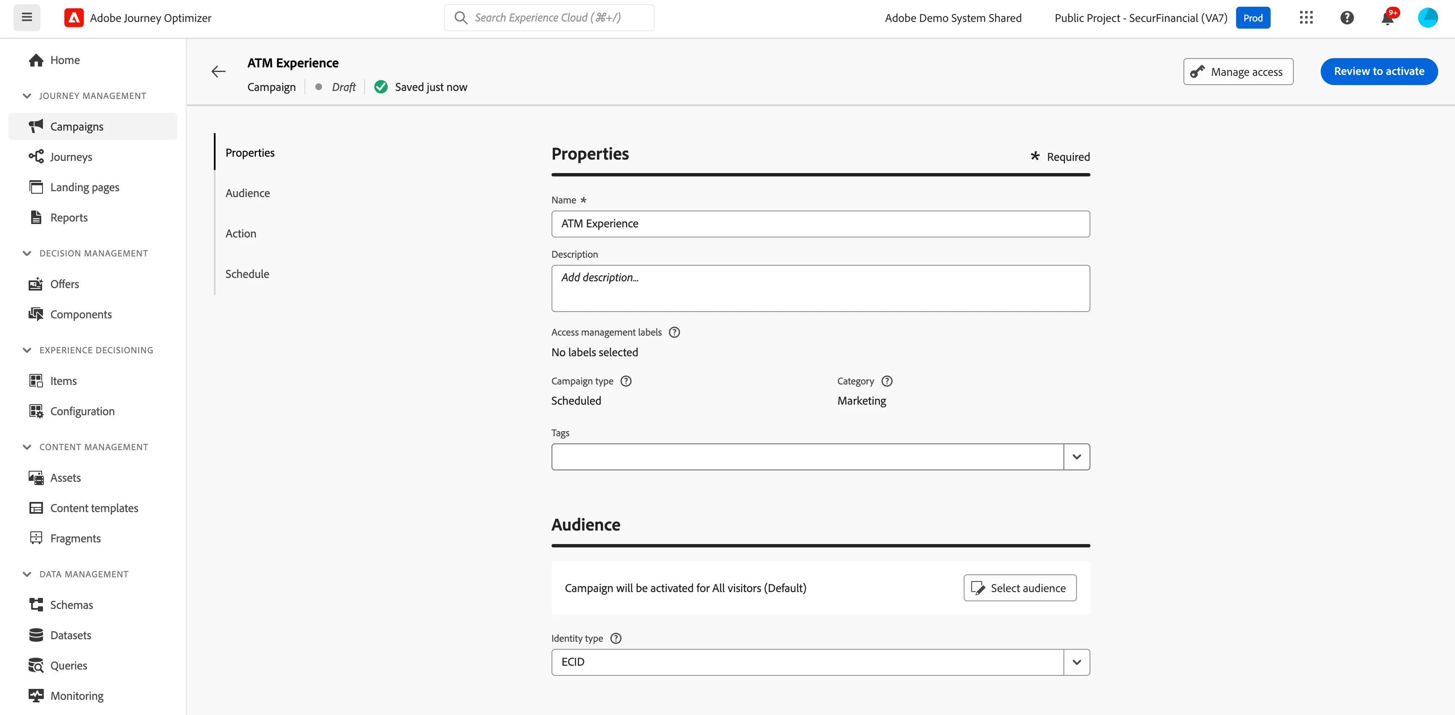Screen dimensions: 1455x715
Task: Show Campaign type help tooltip
Action: pos(626,381)
